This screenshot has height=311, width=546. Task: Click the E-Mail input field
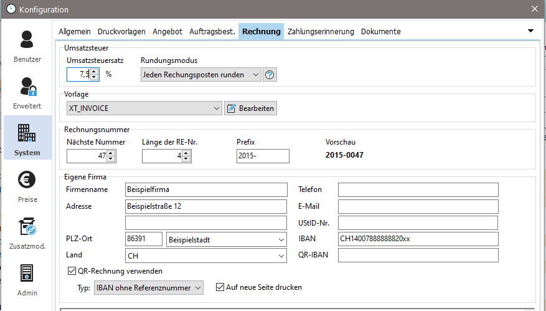pos(418,206)
